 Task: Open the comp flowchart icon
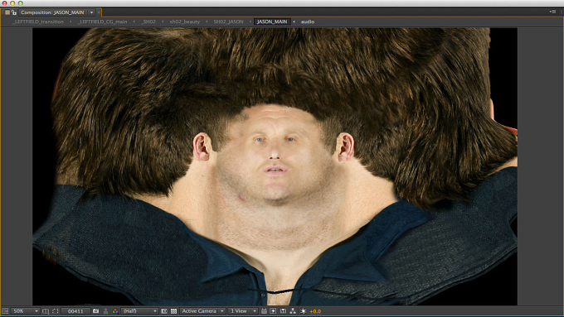point(293,311)
